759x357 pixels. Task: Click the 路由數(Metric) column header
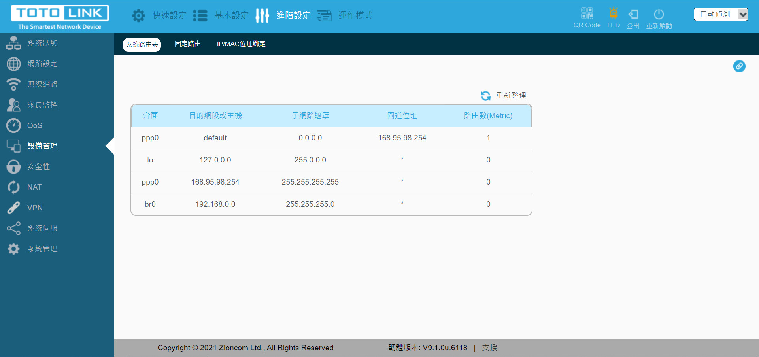pyautogui.click(x=488, y=115)
